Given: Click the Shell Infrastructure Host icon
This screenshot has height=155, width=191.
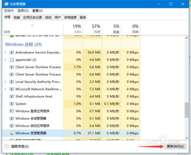Looking at the screenshot, I should pyautogui.click(x=12, y=97).
